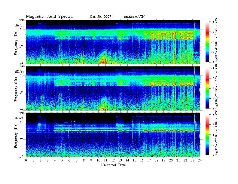Click hour "16" on the Universal Time axis

click(142, 161)
